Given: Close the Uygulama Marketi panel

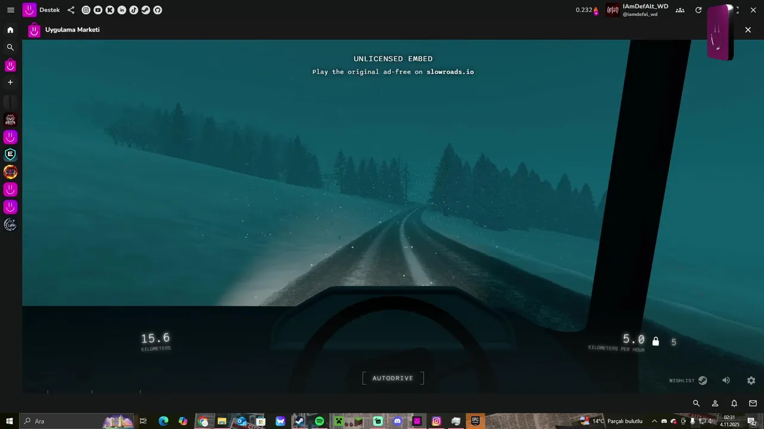Looking at the screenshot, I should 748,30.
